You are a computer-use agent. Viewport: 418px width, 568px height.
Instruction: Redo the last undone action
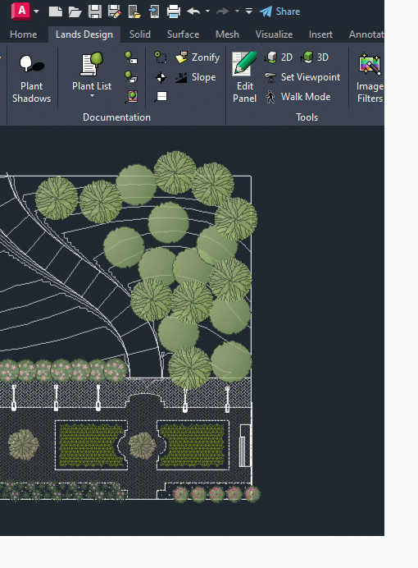coord(223,11)
